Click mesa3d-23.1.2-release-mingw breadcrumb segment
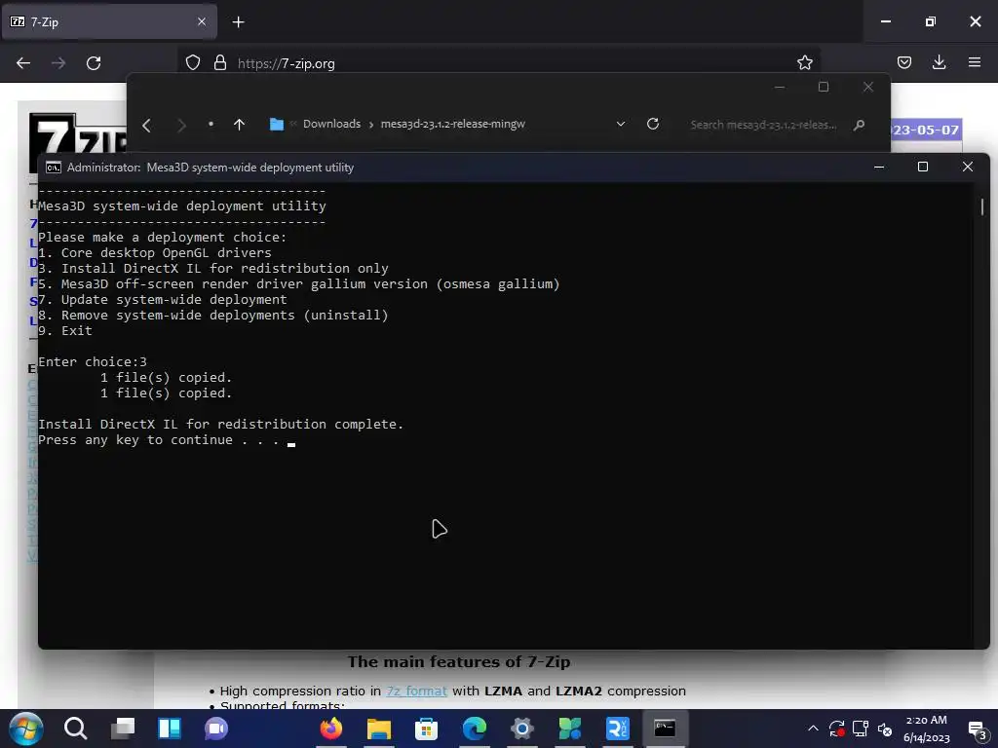The height and width of the screenshot is (748, 998). tap(452, 124)
